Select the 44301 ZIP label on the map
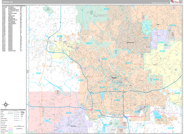This screenshot has height=134, width=184. click(117, 100)
